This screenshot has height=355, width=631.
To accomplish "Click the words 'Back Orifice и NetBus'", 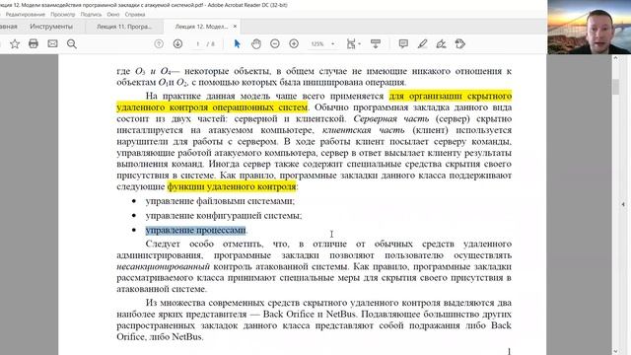I will tap(309, 314).
